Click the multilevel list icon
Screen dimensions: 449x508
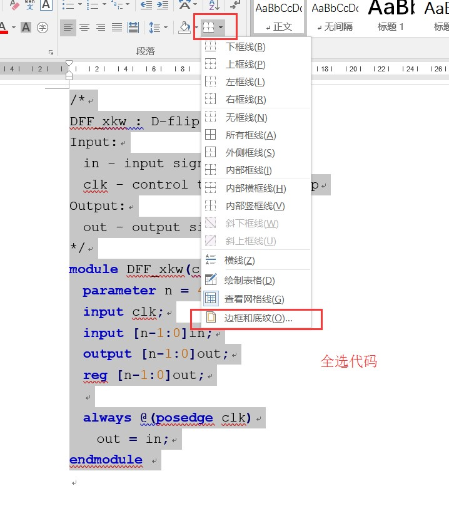coord(117,4)
